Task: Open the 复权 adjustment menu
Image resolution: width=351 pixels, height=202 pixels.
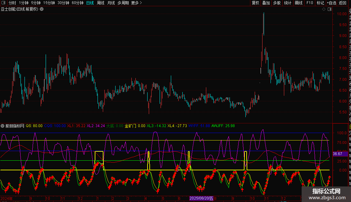Action: coord(255,3)
